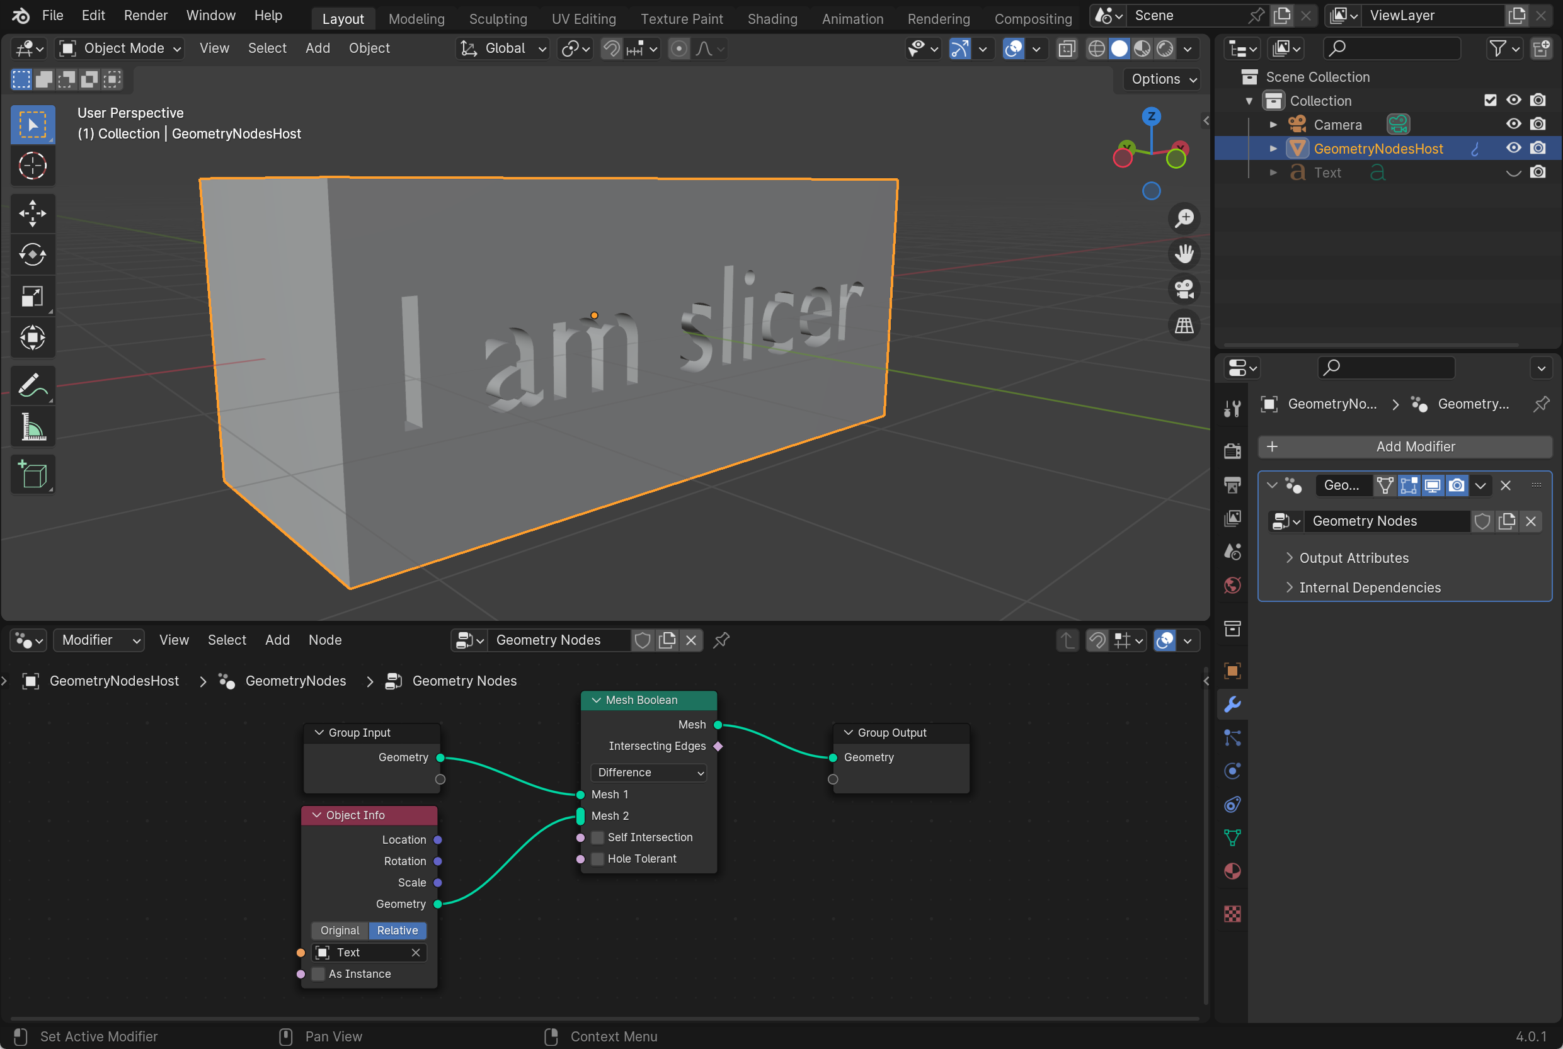Hide GeometryNodesHost with eye icon
The height and width of the screenshot is (1049, 1563).
coord(1513,149)
